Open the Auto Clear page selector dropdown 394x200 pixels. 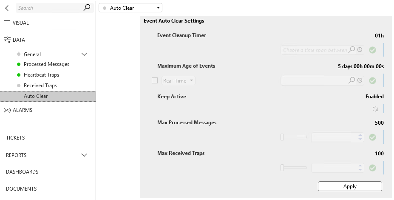[x=130, y=8]
